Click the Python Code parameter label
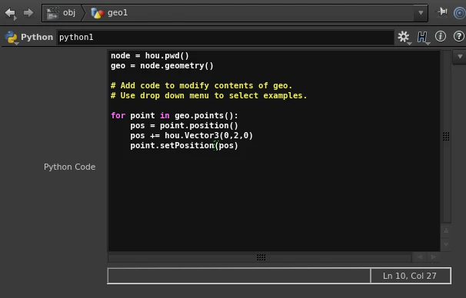Screen dimensions: 466x298 pos(69,167)
